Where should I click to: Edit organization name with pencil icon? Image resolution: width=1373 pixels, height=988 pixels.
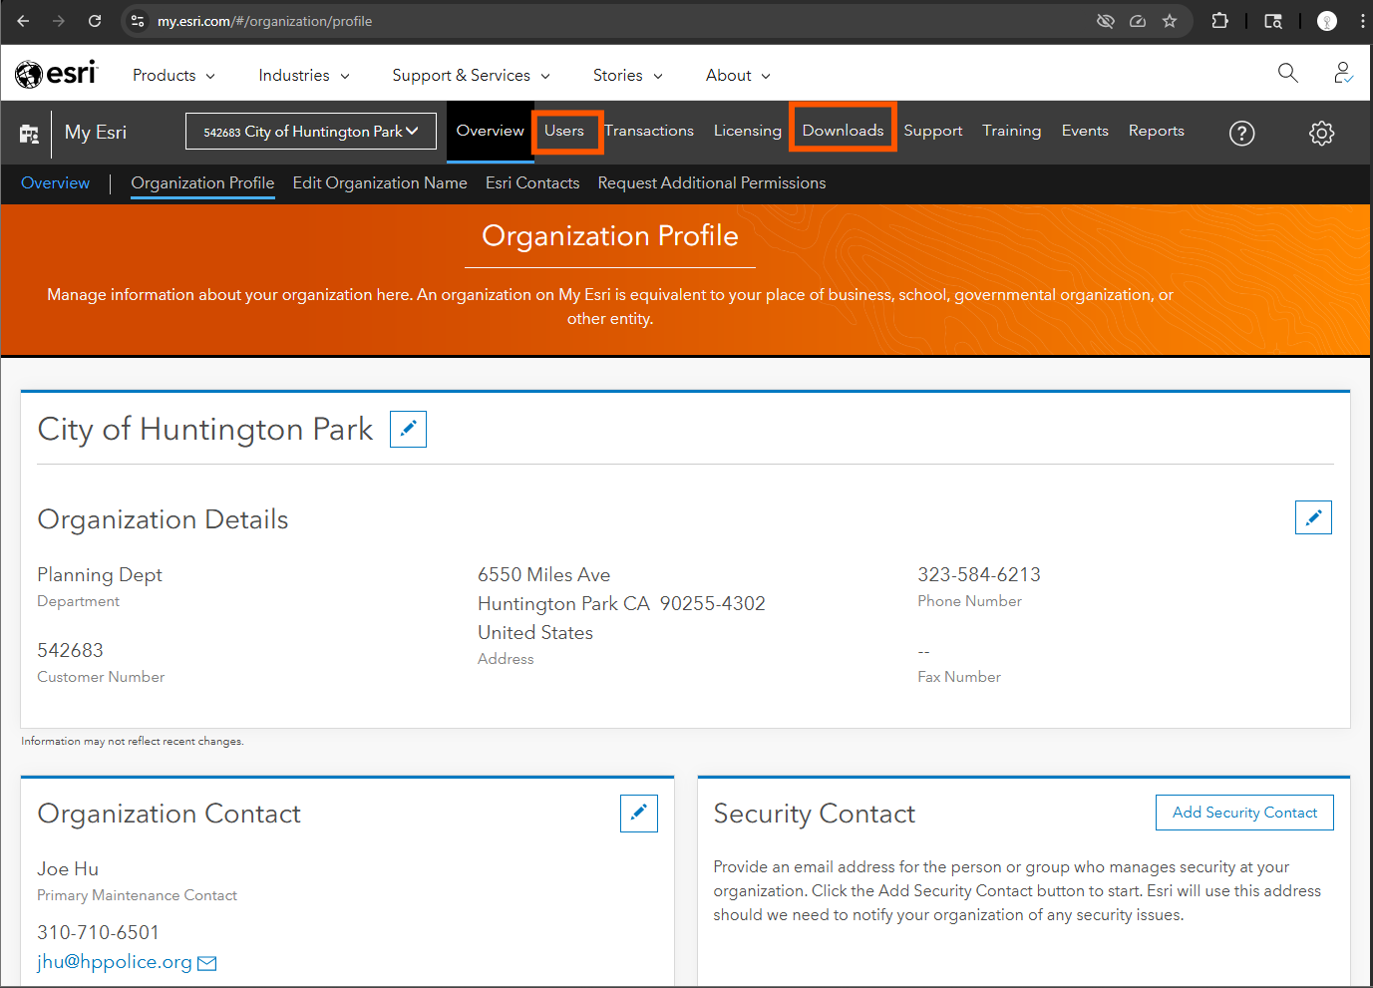408,429
